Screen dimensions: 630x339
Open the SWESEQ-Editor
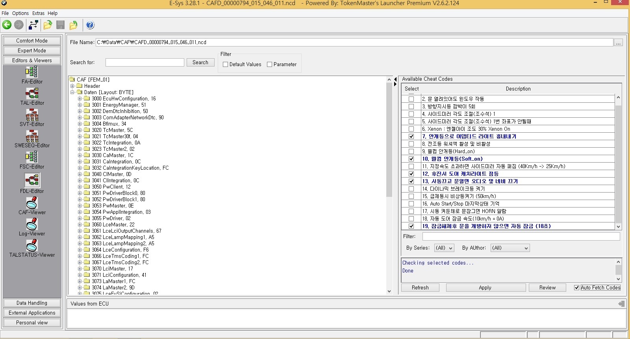coord(32,139)
